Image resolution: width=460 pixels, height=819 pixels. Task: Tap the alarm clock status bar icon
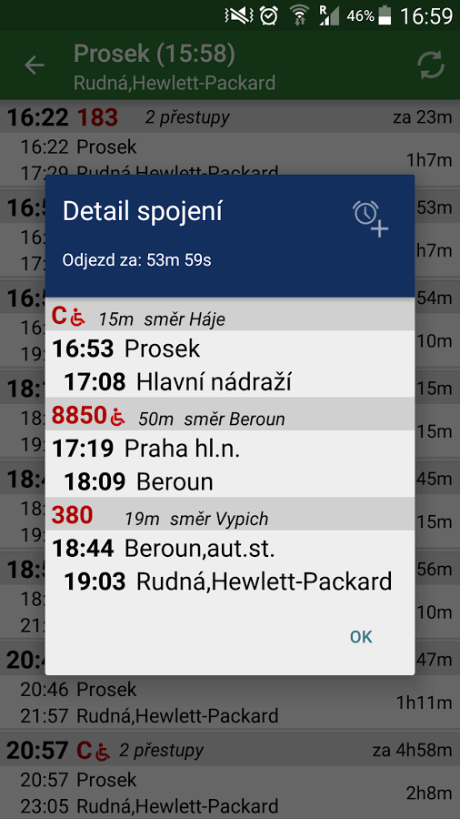[269, 15]
